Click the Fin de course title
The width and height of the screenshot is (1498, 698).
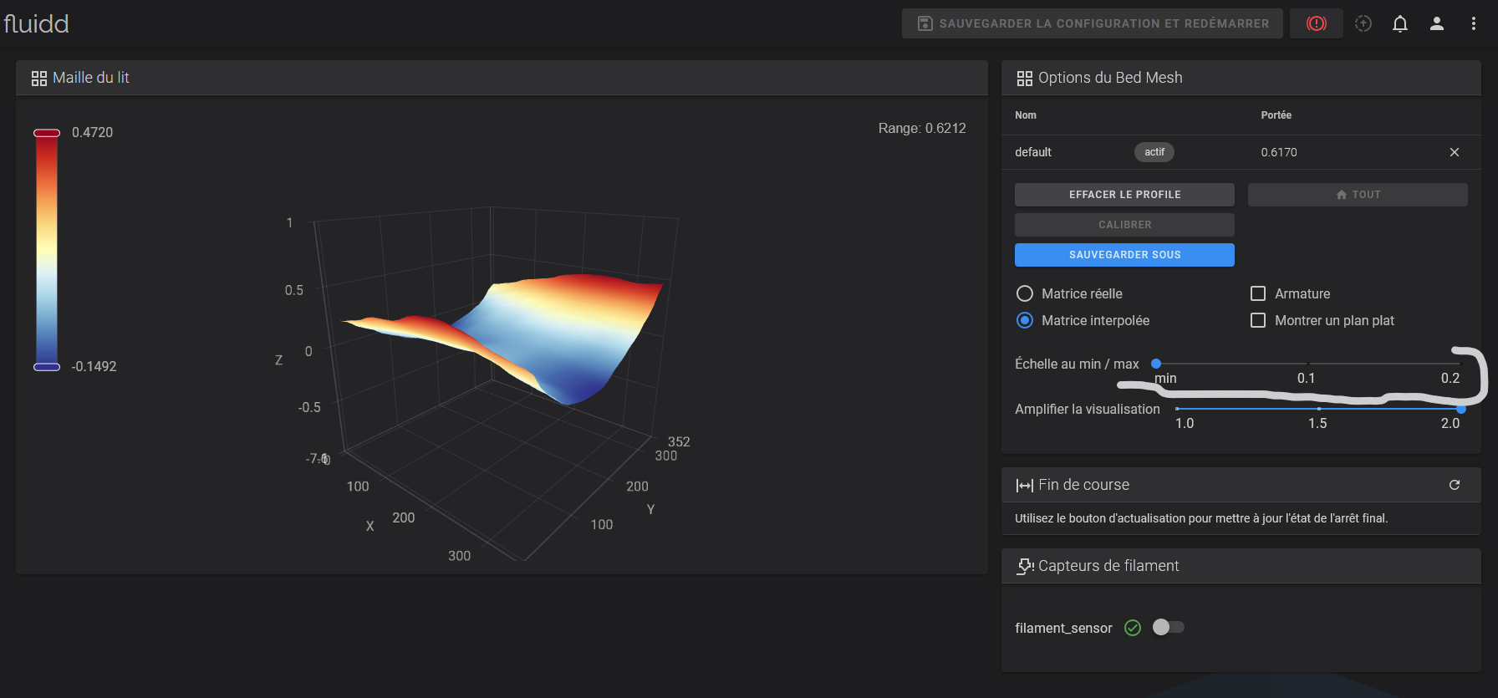(x=1083, y=485)
